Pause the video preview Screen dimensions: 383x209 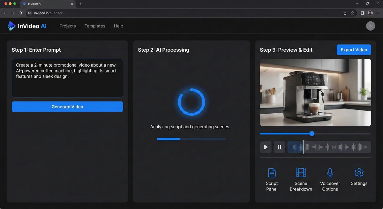[x=279, y=147]
